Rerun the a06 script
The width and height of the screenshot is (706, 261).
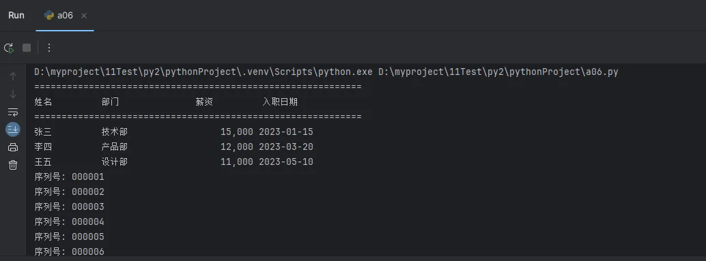point(9,48)
